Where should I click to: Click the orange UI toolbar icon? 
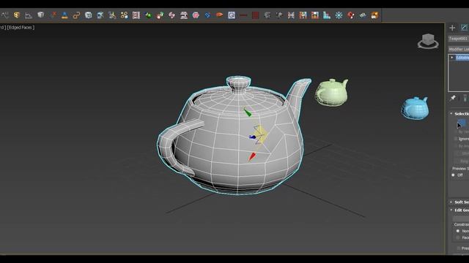tap(374, 15)
